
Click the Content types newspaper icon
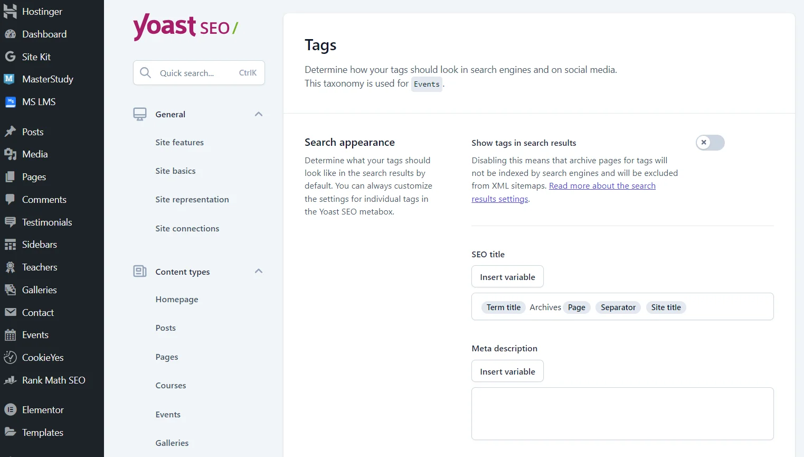click(140, 272)
